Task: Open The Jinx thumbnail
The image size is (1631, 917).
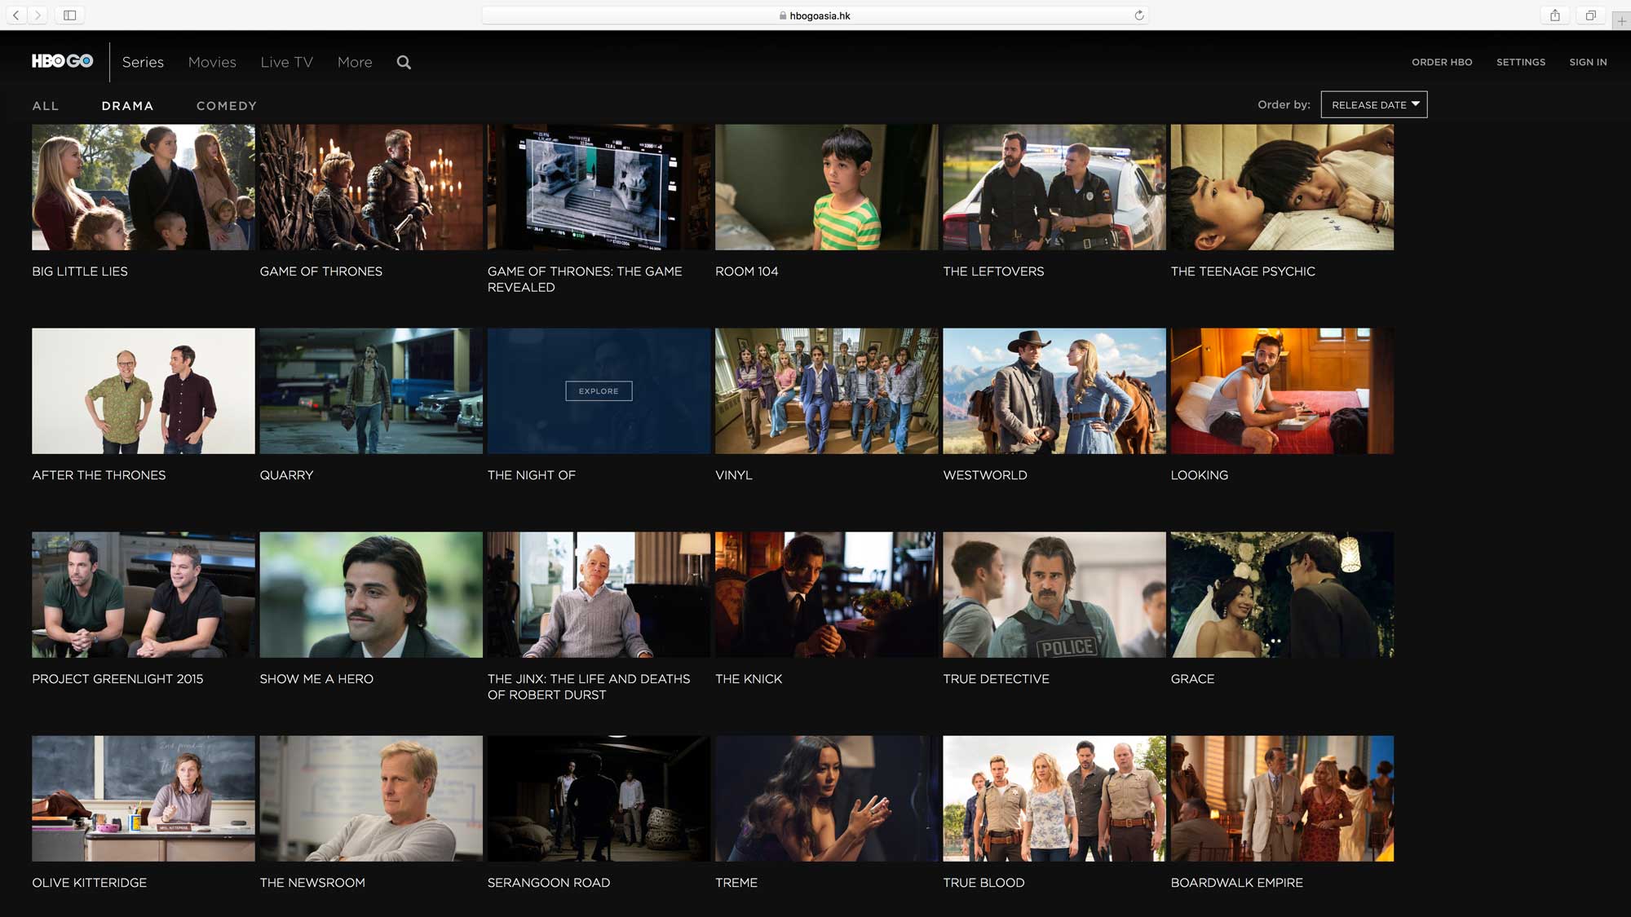Action: tap(599, 595)
